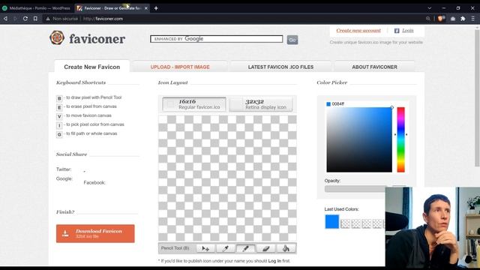This screenshot has width=480, height=270.
Task: Open a new browser tab
Action: pyautogui.click(x=156, y=8)
